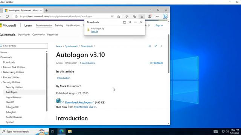This screenshot has height=135, width=241.
Task: Open Task View on taskbar
Action: 53,131
